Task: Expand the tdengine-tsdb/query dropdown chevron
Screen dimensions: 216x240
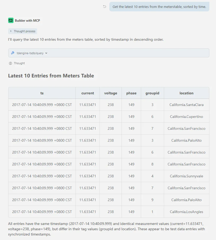Action: (46, 53)
